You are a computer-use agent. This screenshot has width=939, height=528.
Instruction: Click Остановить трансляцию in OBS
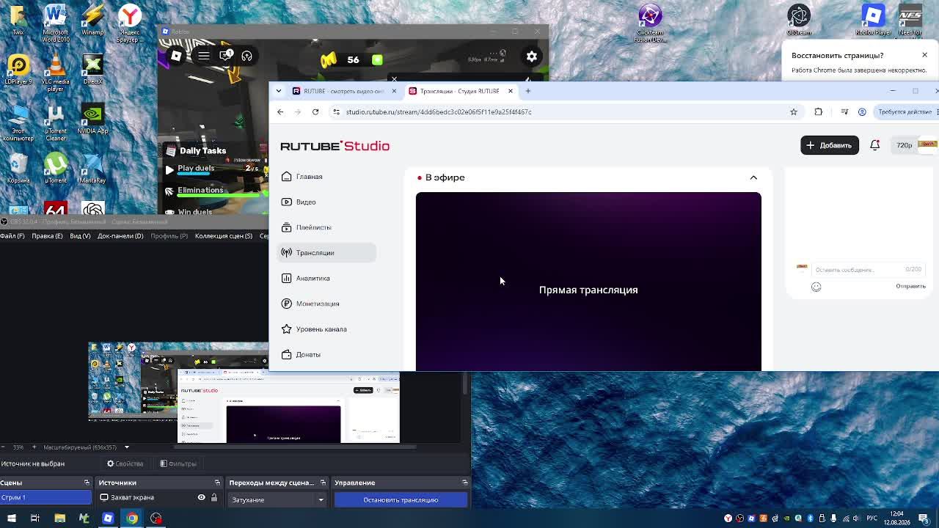click(401, 500)
